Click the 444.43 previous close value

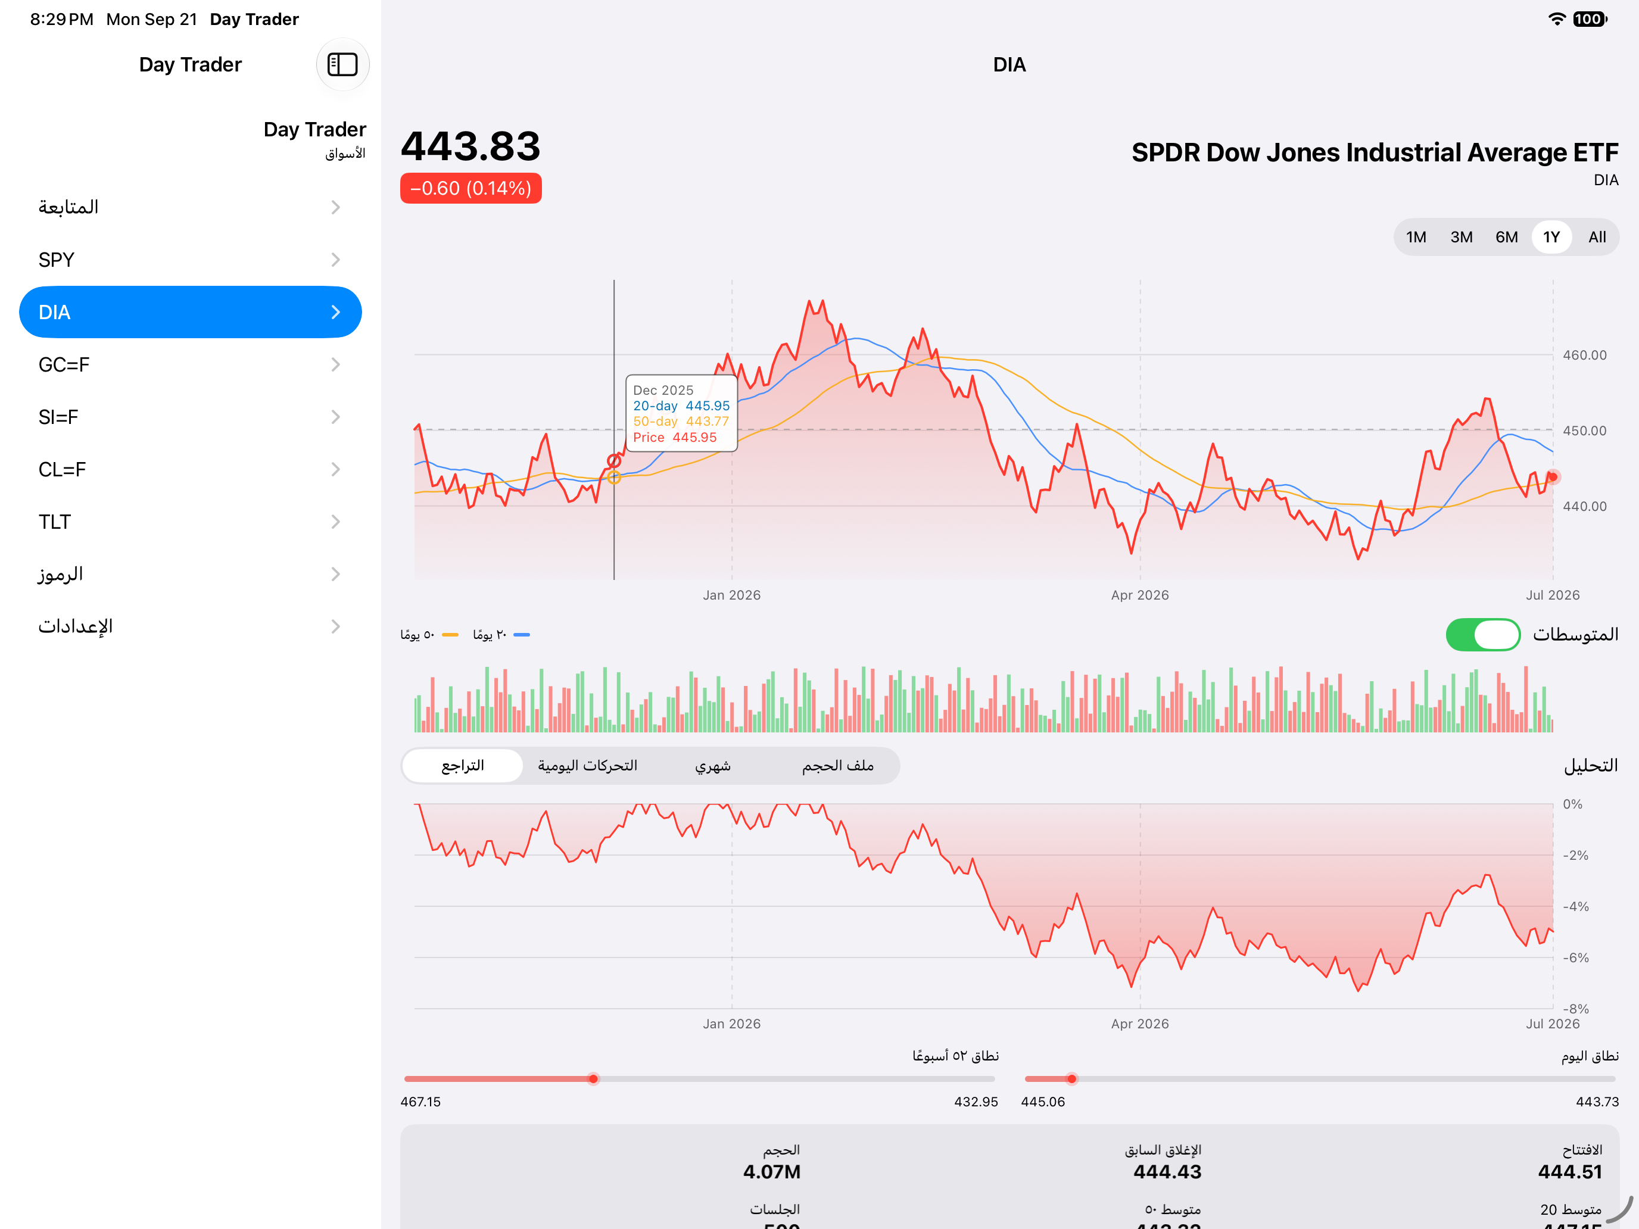(x=1167, y=1172)
